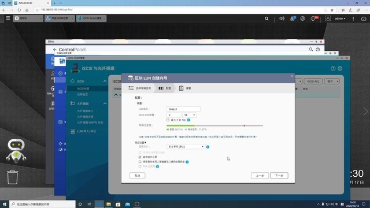Open the QTS main hamburger menu
The image size is (370, 208).
(x=8, y=18)
